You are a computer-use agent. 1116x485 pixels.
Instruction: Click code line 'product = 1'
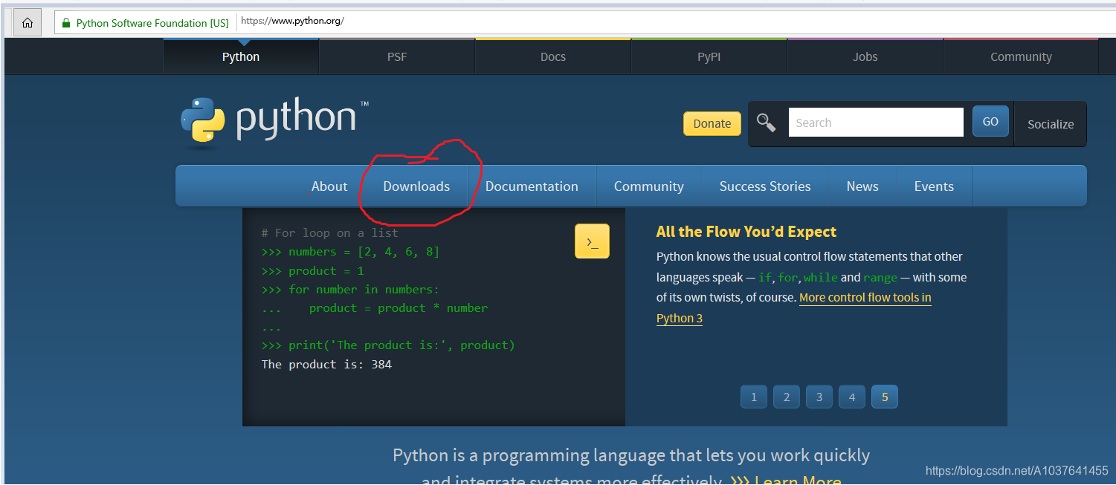coord(326,270)
